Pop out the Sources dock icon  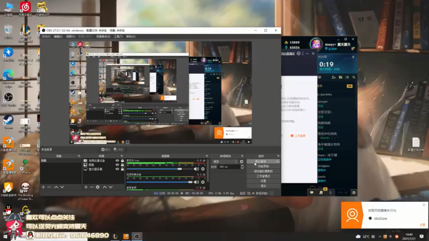coord(122,156)
